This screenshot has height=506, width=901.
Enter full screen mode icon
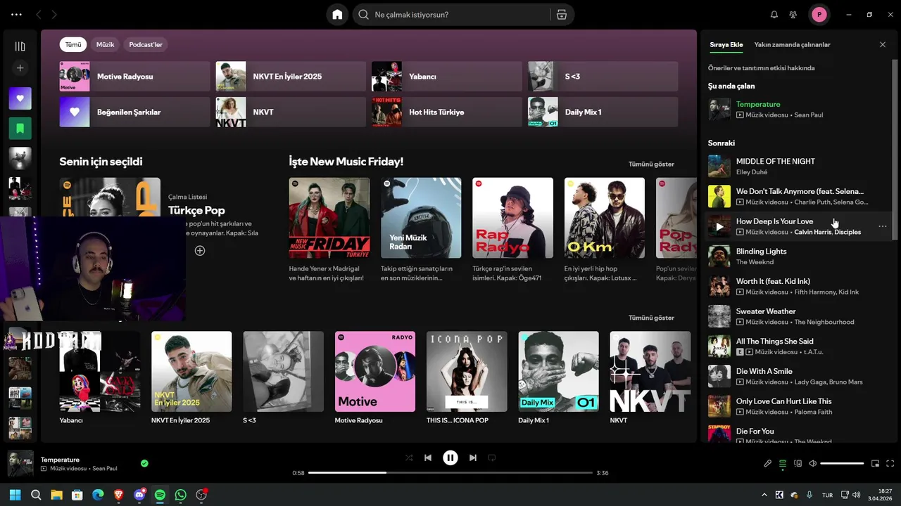coord(890,464)
